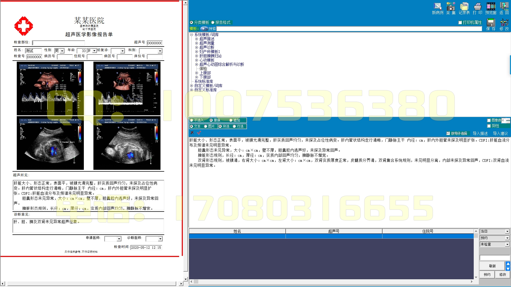Open the 记录表 records folder icon
The height and width of the screenshot is (287, 511).
coord(464,6)
